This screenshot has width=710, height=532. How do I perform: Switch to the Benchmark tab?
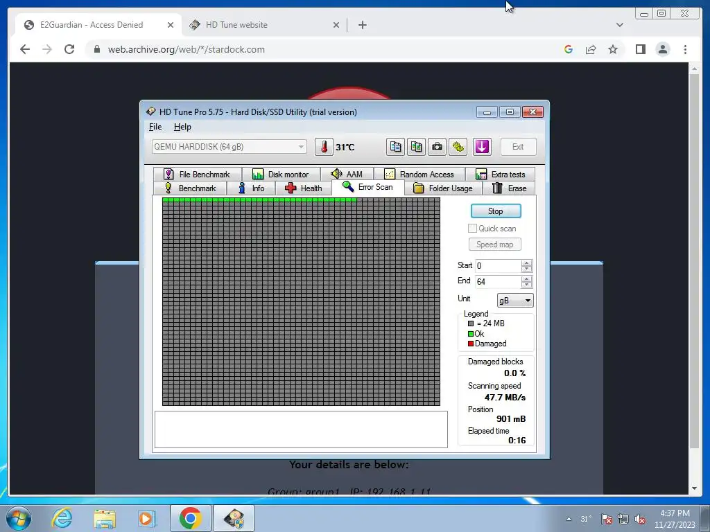pyautogui.click(x=190, y=188)
